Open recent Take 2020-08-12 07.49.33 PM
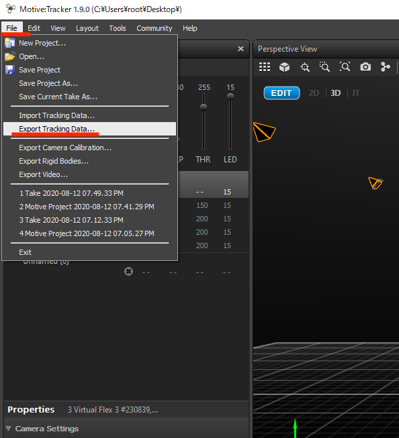 pos(89,193)
